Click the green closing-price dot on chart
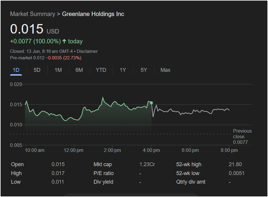 coord(151,103)
